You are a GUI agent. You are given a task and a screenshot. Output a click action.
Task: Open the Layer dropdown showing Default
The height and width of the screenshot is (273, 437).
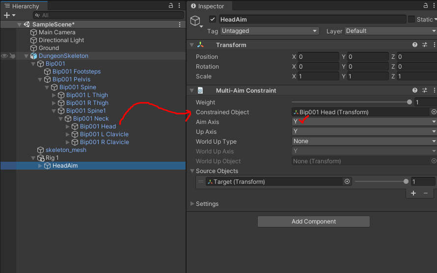[x=391, y=31]
